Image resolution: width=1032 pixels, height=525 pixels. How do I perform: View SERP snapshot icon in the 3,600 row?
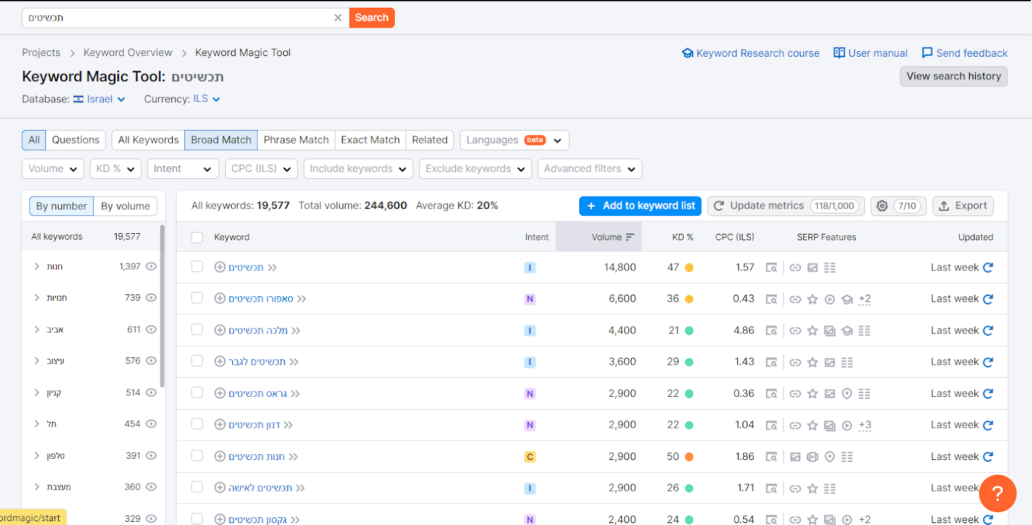[x=771, y=362]
